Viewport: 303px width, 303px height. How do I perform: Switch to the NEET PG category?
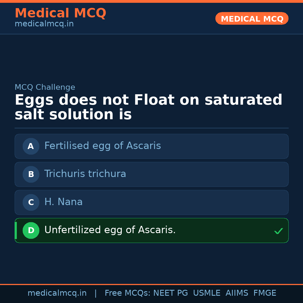tap(170, 293)
